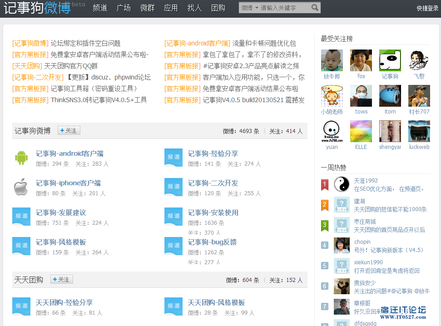
Task: Follow the 天天团购 channel group
Action: click(62, 279)
